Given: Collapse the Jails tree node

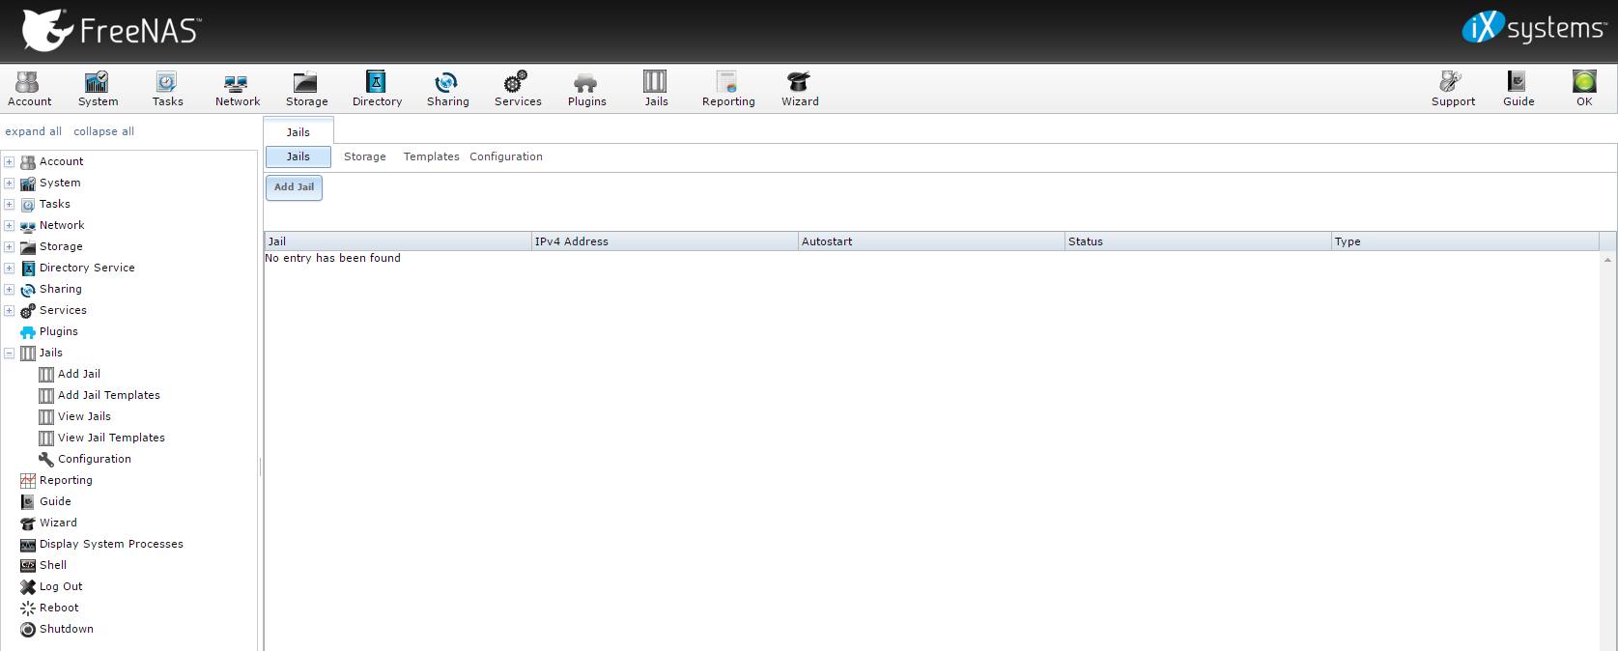Looking at the screenshot, I should (10, 354).
